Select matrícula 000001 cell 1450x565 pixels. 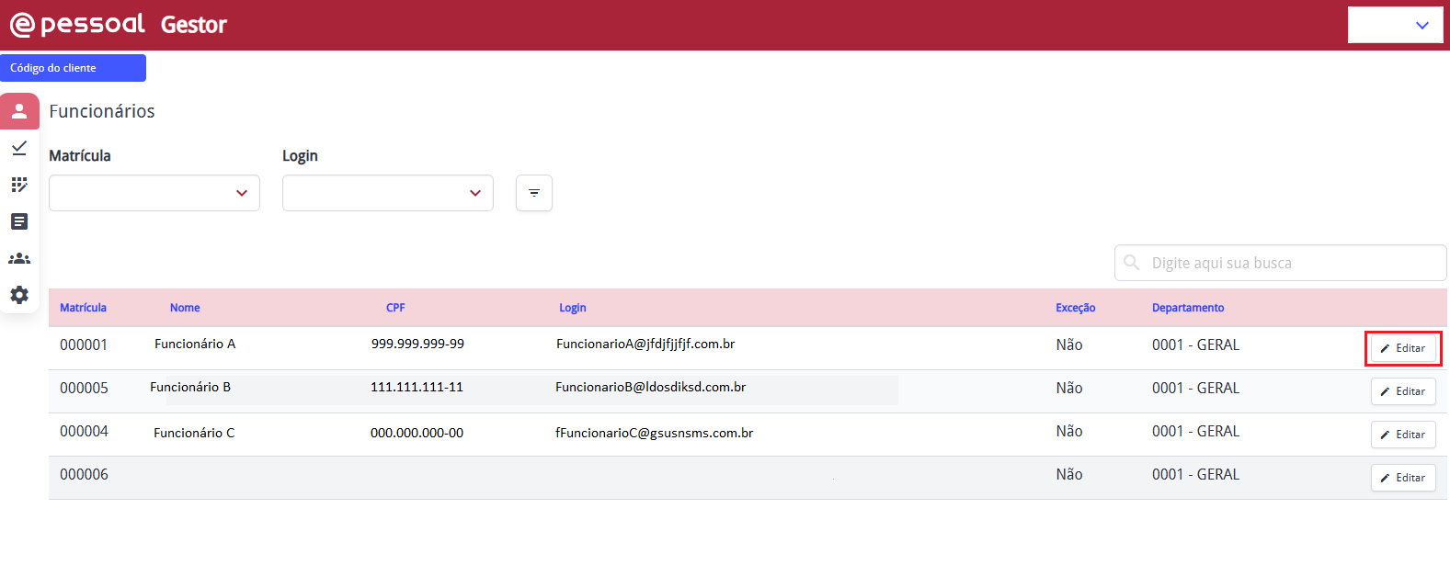click(84, 345)
